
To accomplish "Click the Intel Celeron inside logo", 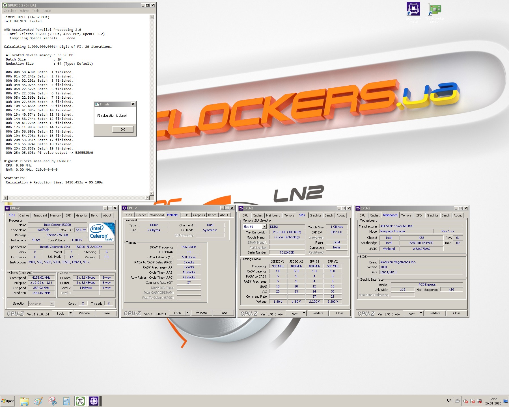I will [x=102, y=232].
